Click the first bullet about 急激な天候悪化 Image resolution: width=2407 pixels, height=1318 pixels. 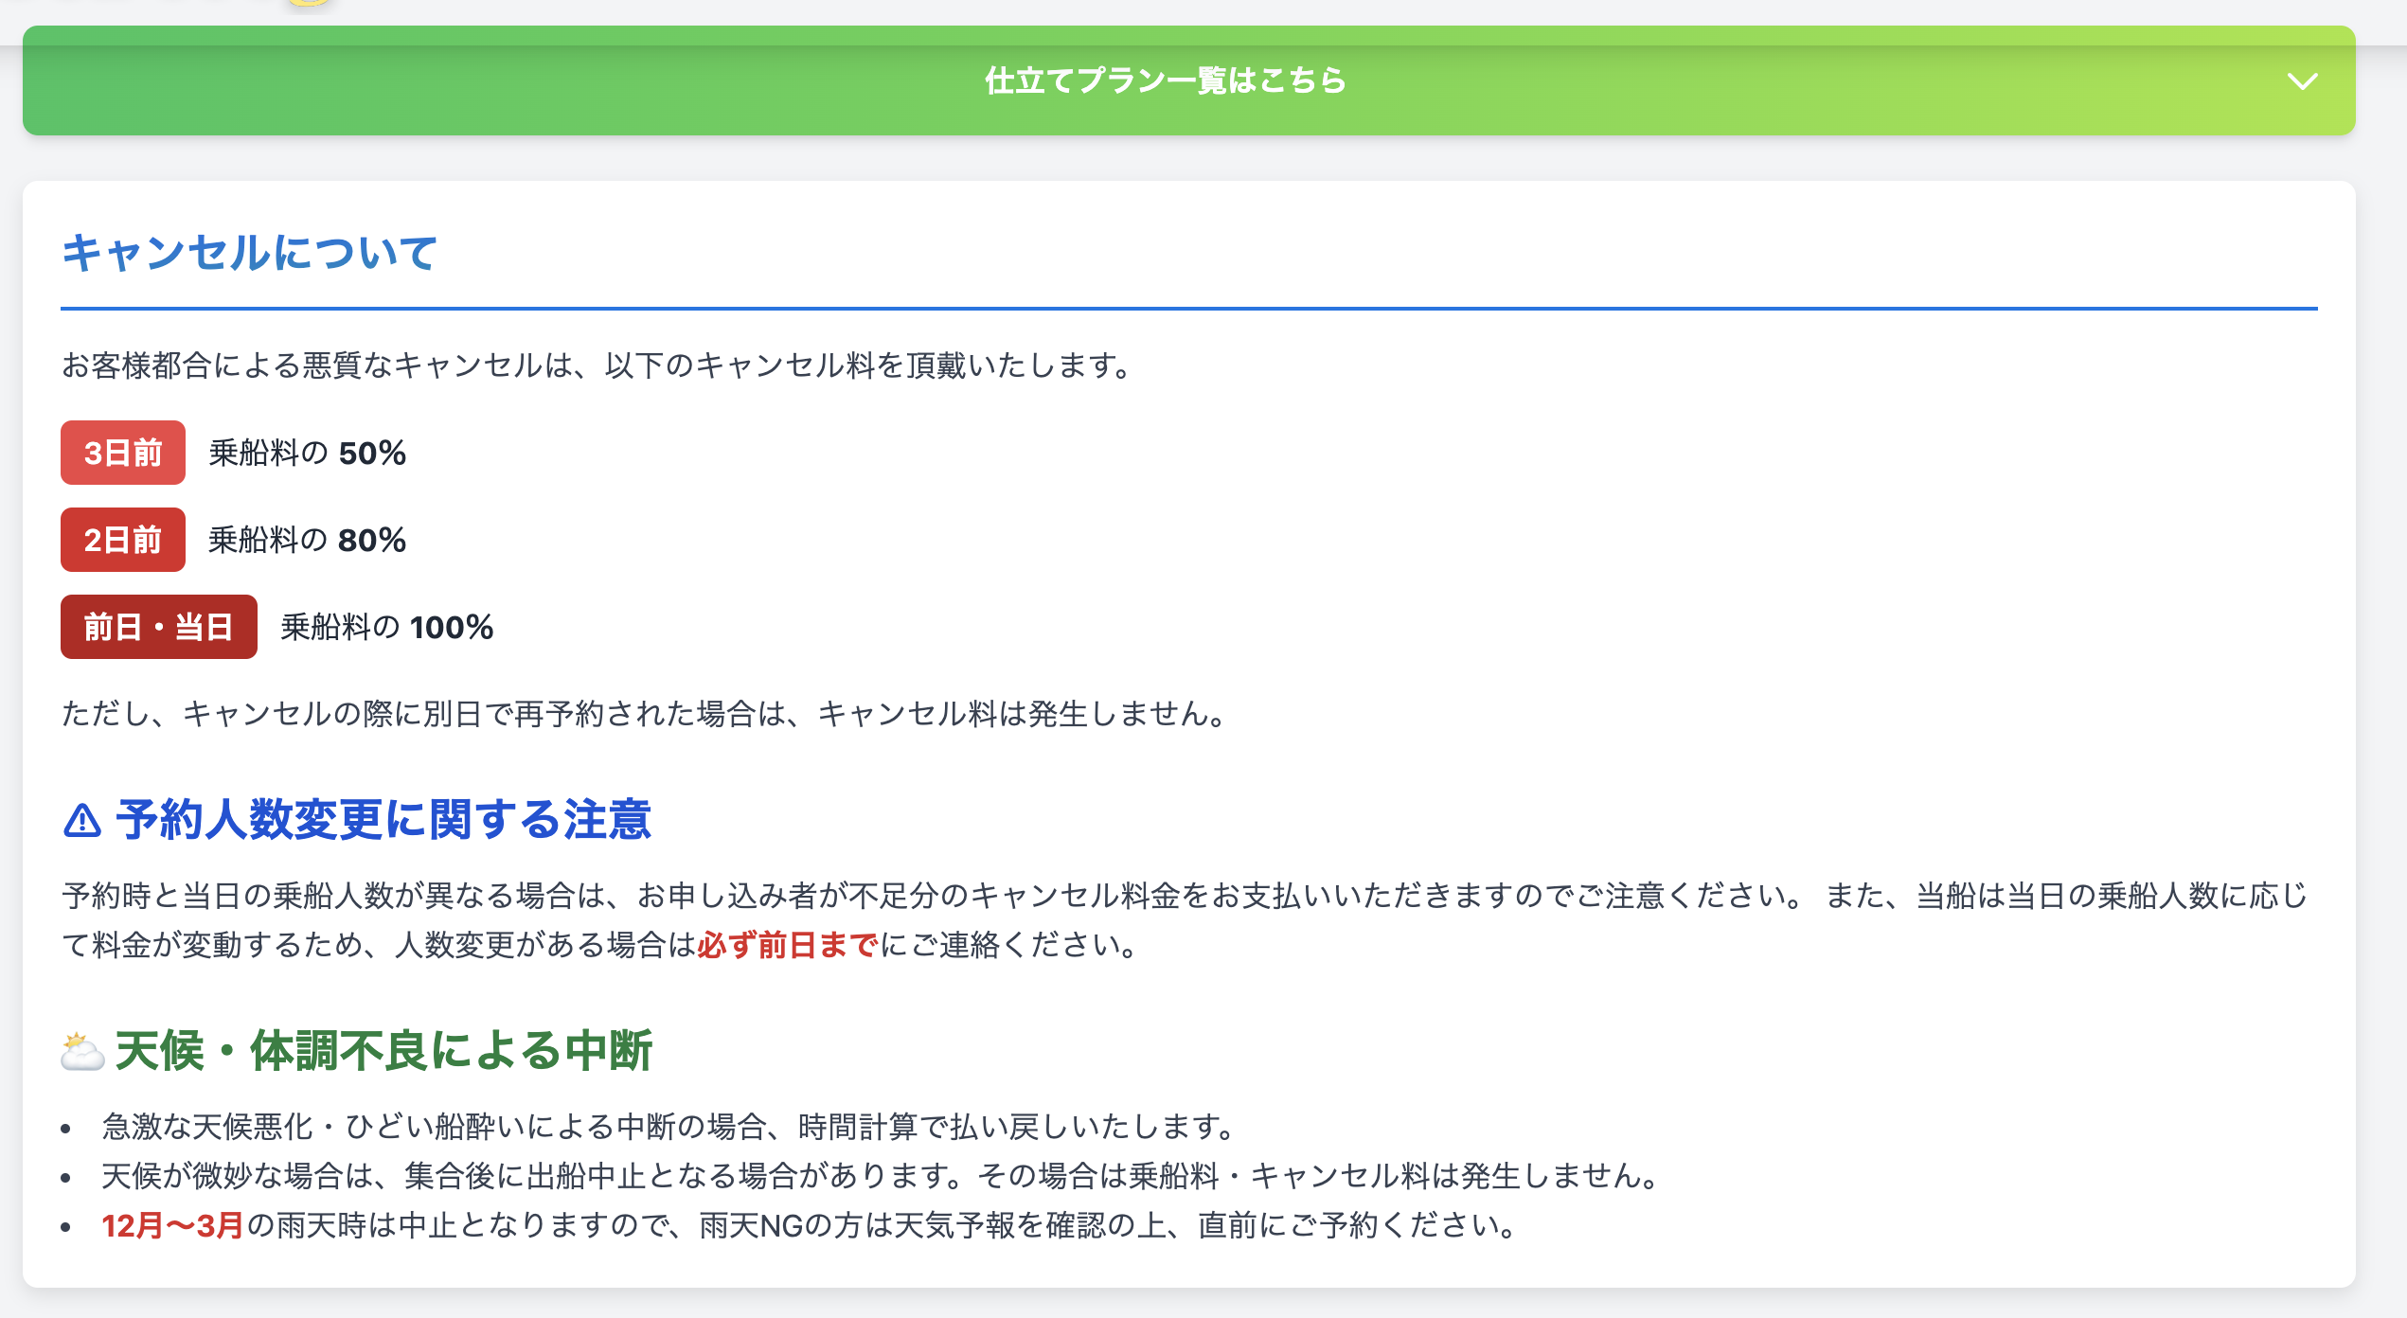pyautogui.click(x=669, y=1127)
